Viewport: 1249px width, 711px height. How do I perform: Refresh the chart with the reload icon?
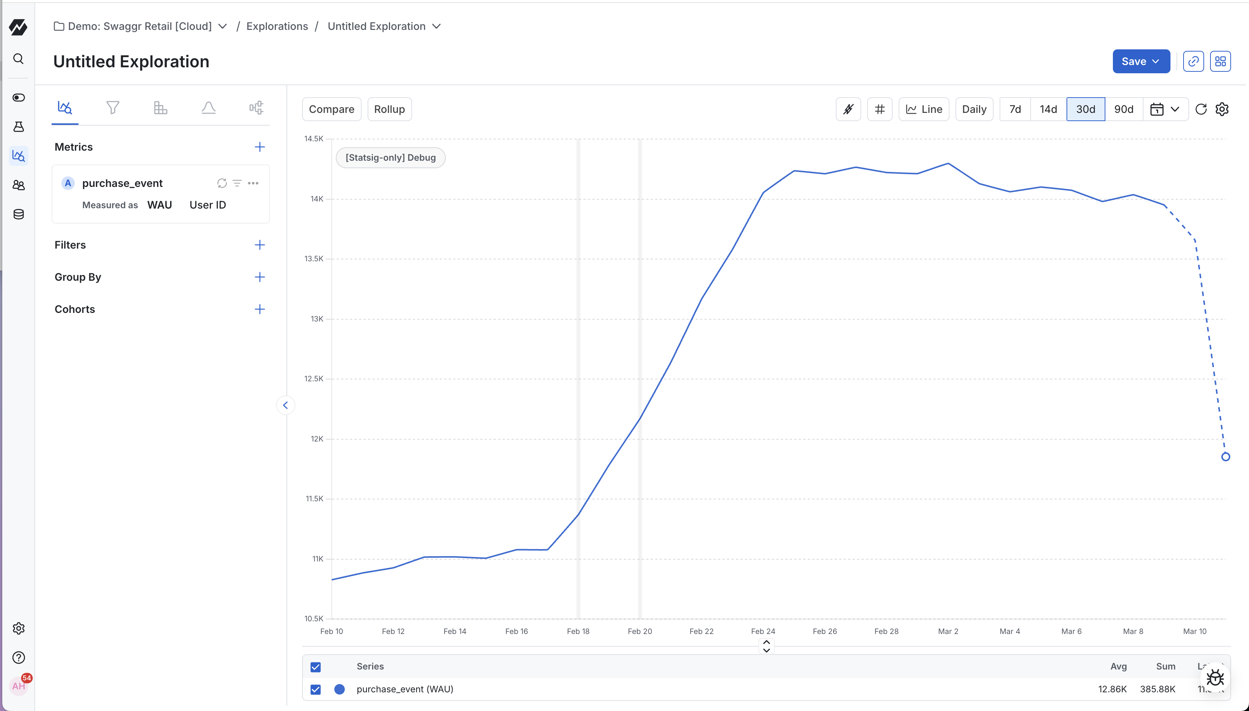pos(1201,110)
